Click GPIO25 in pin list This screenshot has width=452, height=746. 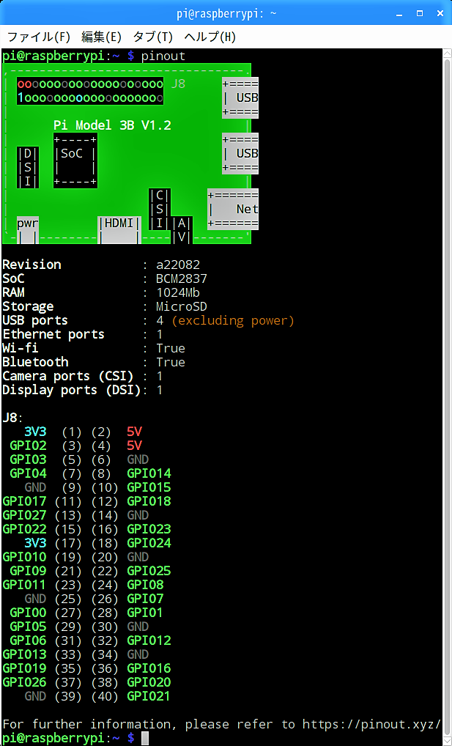(149, 571)
